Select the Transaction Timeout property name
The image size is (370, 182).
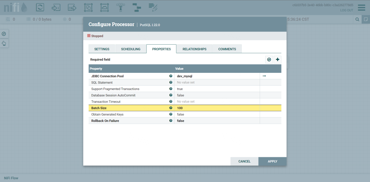pos(106,102)
